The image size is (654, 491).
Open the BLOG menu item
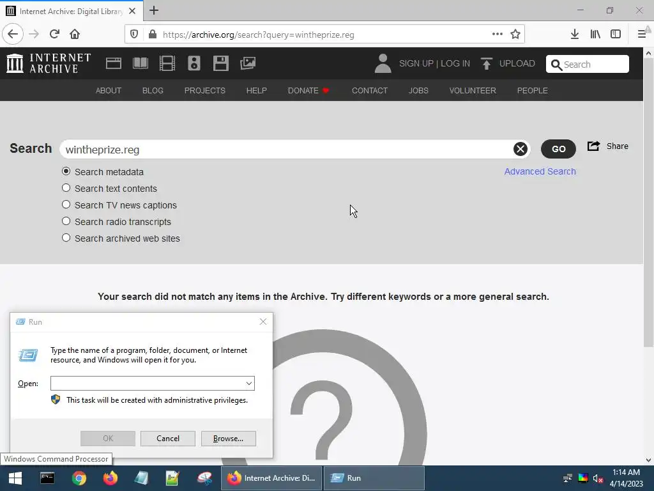click(153, 91)
